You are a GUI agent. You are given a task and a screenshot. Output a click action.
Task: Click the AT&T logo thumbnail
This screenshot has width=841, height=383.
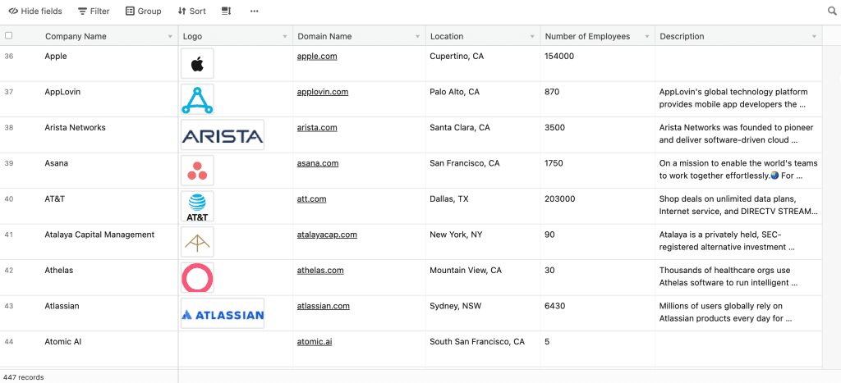point(197,206)
